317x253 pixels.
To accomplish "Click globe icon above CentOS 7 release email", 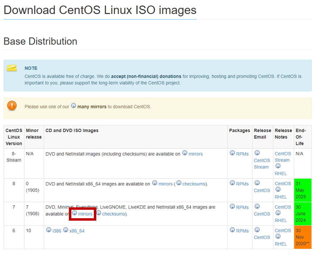I will coord(257,206).
